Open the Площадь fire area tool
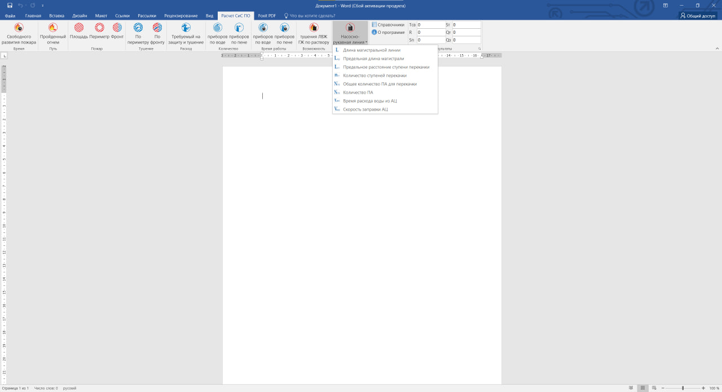Screen dimensions: 722x392 79,28
